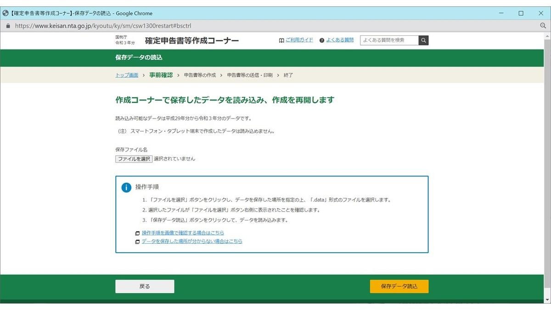The height and width of the screenshot is (310, 551).
Task: Click the globe icon in title bar
Action: [x=6, y=13]
